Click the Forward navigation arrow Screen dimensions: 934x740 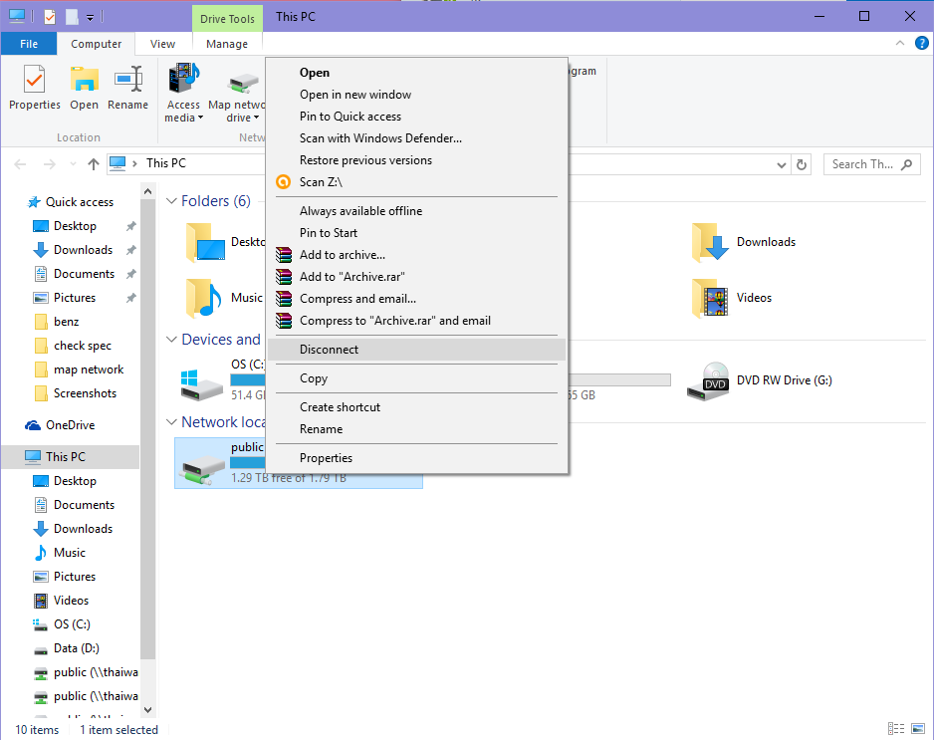pos(50,164)
